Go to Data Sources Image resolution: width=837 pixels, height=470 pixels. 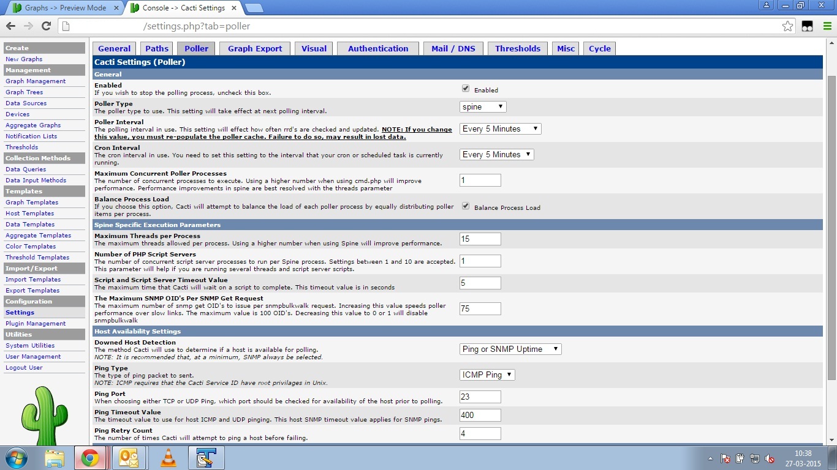[26, 103]
